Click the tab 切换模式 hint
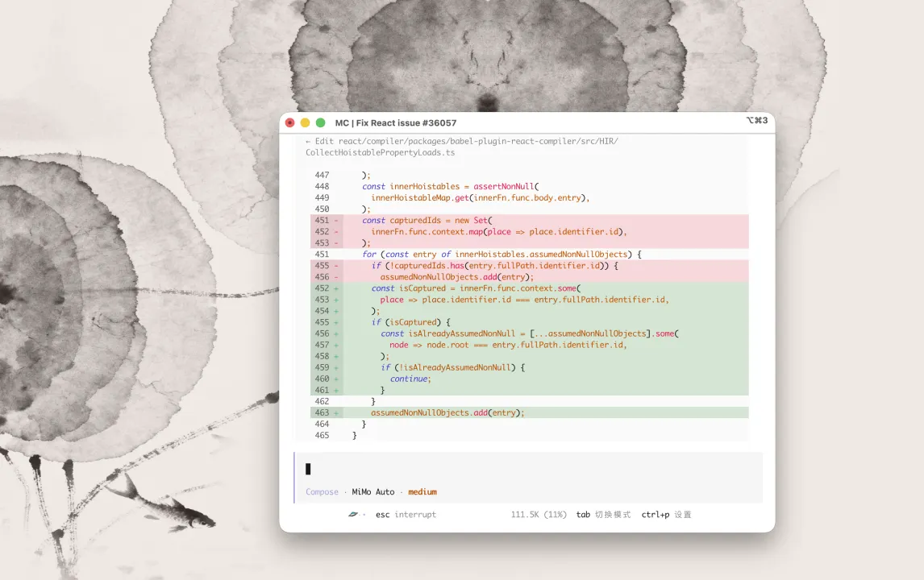 click(603, 514)
